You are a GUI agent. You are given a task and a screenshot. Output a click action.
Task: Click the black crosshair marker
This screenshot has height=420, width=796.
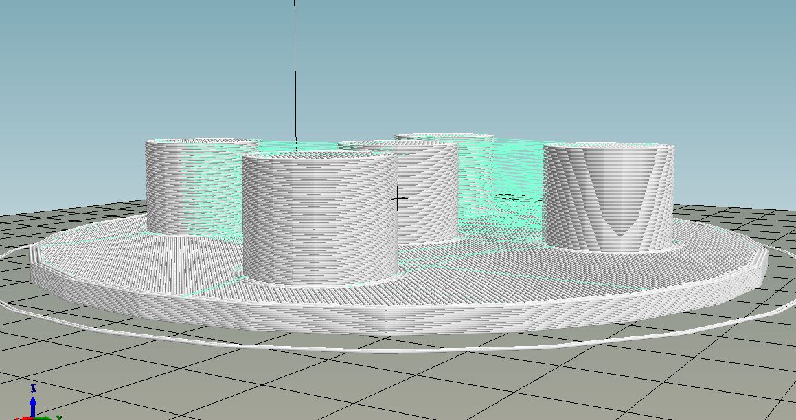[x=398, y=198]
